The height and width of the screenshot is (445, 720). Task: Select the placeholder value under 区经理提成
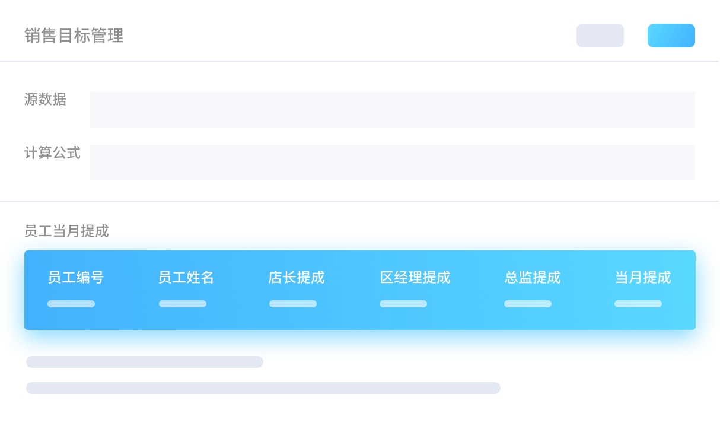coord(403,304)
